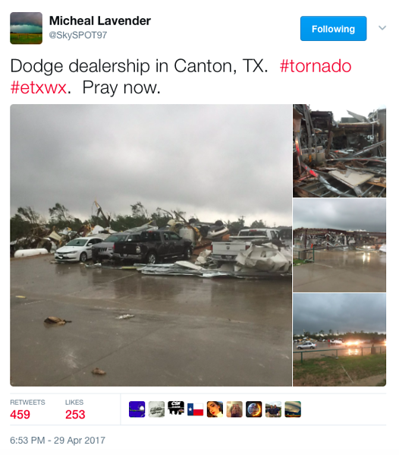Click the grayscale sketch avatar
The height and width of the screenshot is (455, 399).
click(156, 409)
